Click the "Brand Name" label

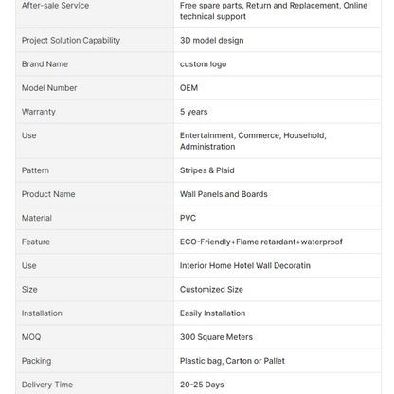pos(45,64)
